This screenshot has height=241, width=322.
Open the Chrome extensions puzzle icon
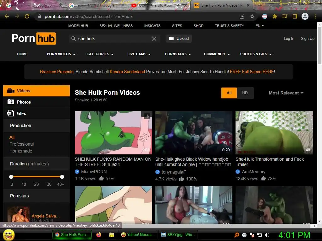[275, 16]
